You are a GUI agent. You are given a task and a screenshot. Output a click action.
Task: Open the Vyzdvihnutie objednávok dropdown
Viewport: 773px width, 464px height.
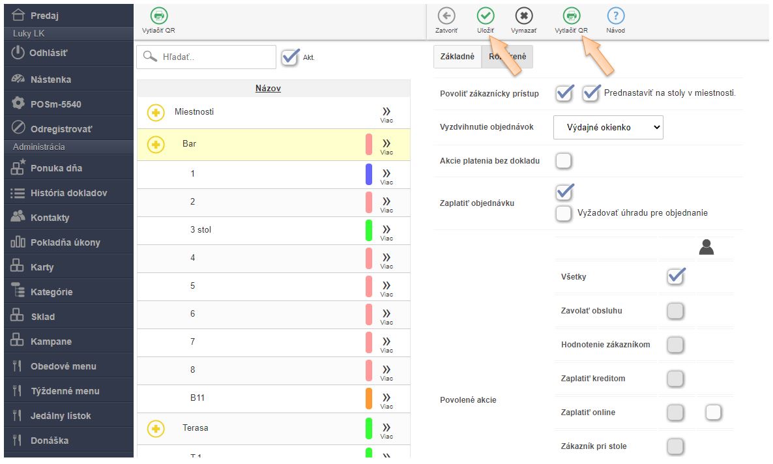click(x=607, y=127)
